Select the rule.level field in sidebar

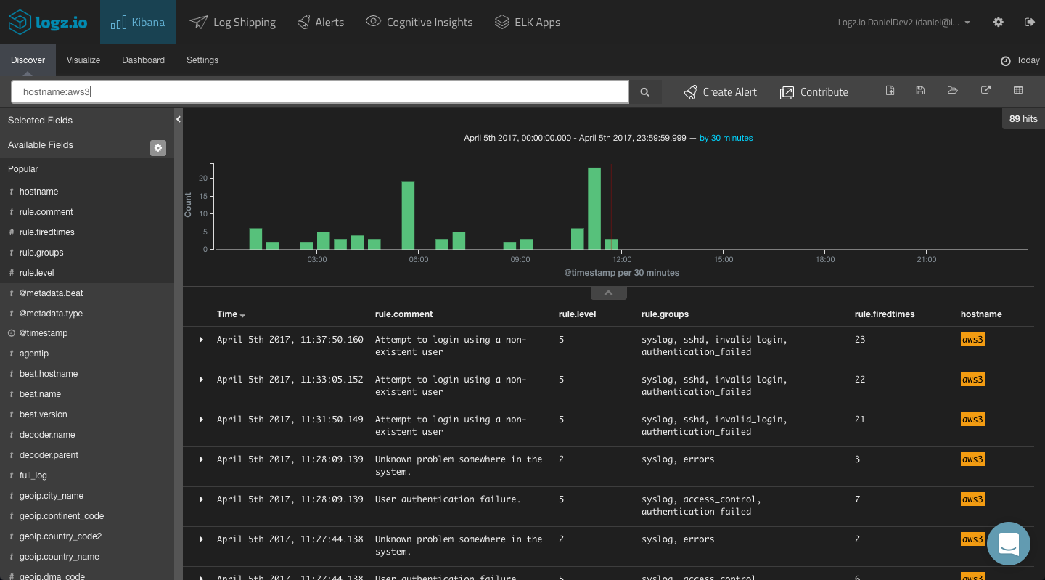(x=37, y=273)
